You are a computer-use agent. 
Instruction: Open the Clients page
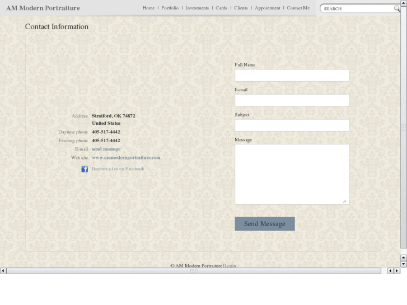(x=241, y=8)
